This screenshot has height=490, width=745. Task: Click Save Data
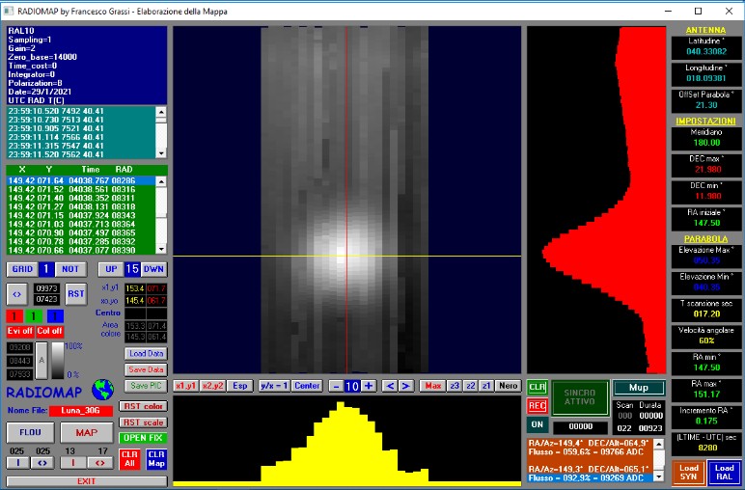click(147, 369)
